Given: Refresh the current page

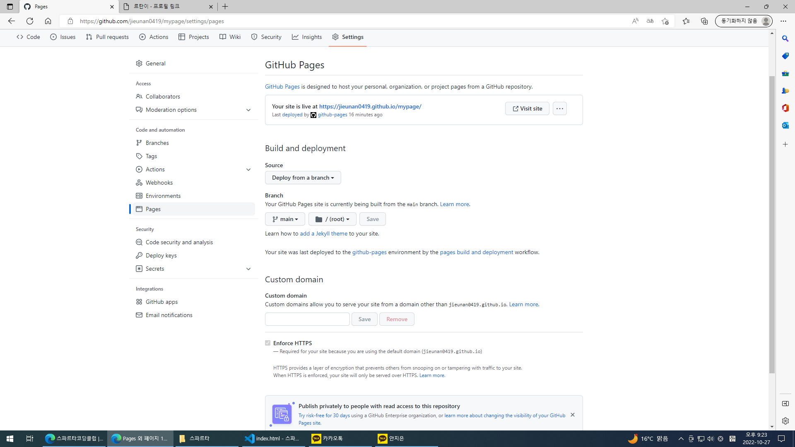Looking at the screenshot, I should point(30,21).
